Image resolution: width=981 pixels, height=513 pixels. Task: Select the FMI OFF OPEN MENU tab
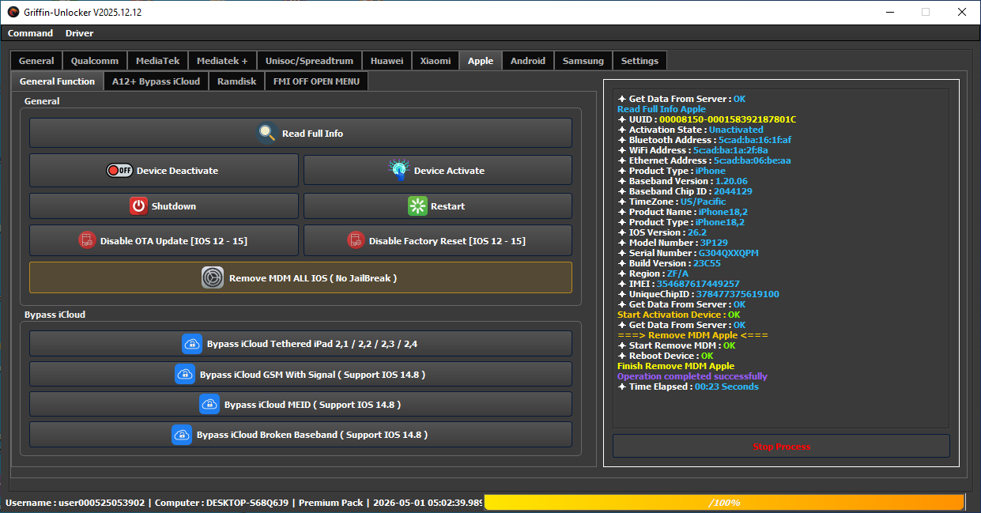click(x=316, y=81)
